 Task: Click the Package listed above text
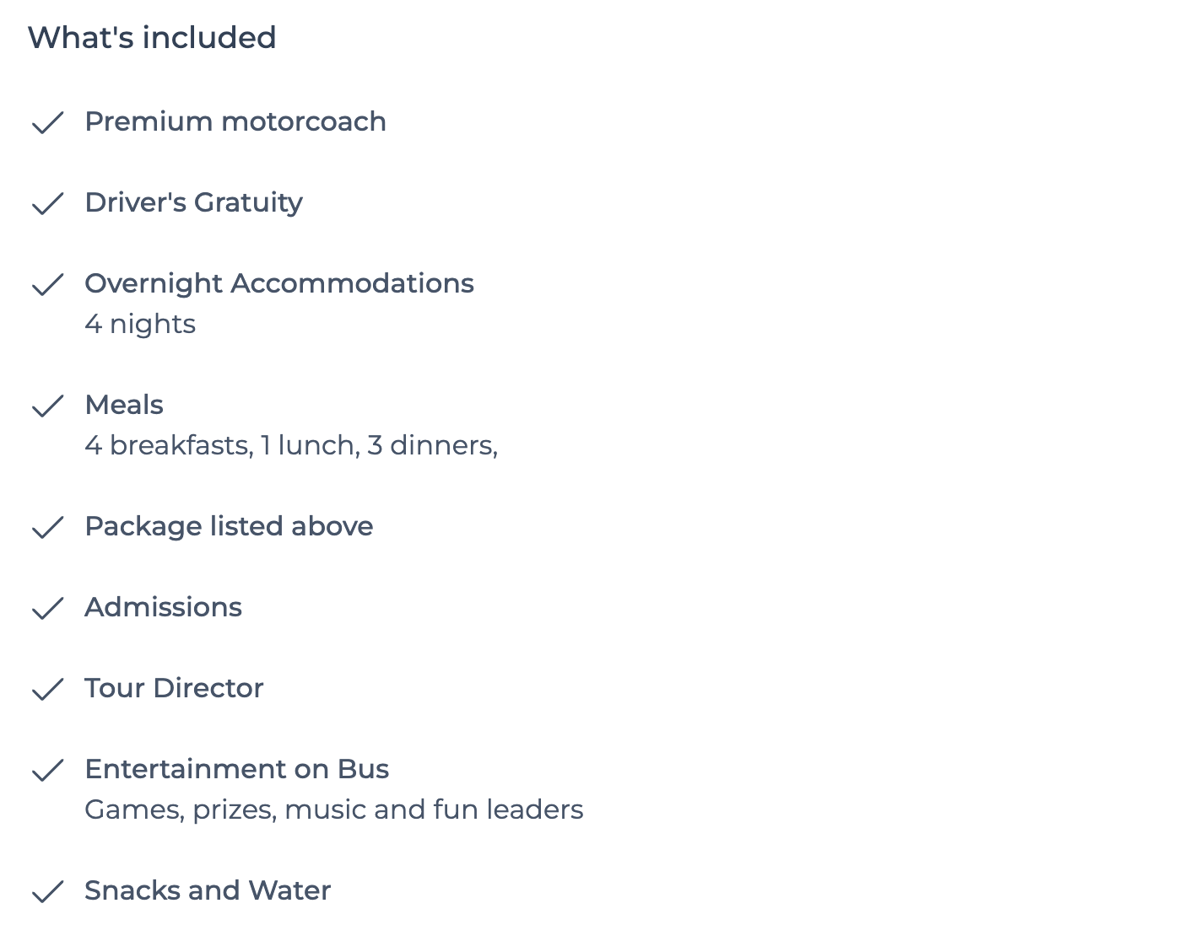pyautogui.click(x=229, y=527)
